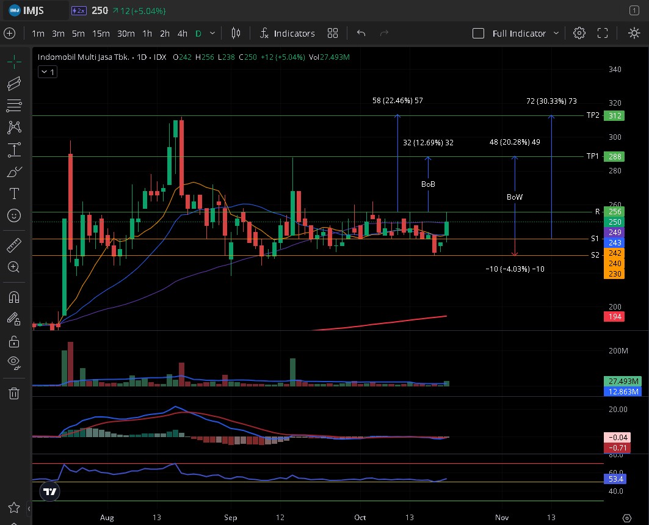This screenshot has height=525, width=649.
Task: Switch to the 4h timeframe
Action: coord(182,34)
